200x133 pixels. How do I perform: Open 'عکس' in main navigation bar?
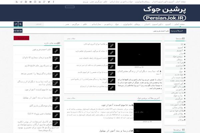[x=85, y=24]
